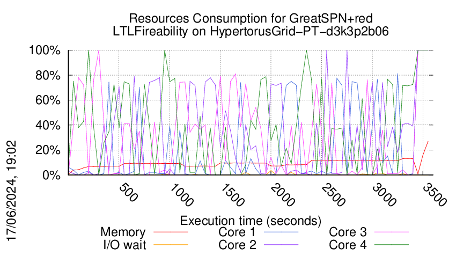Click the 20% y-axis label

point(48,150)
